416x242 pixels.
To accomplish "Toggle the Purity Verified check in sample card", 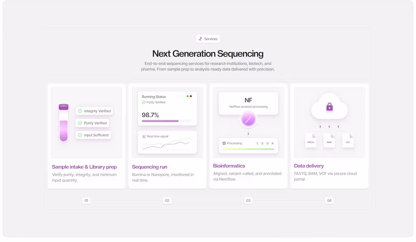I will pos(80,123).
